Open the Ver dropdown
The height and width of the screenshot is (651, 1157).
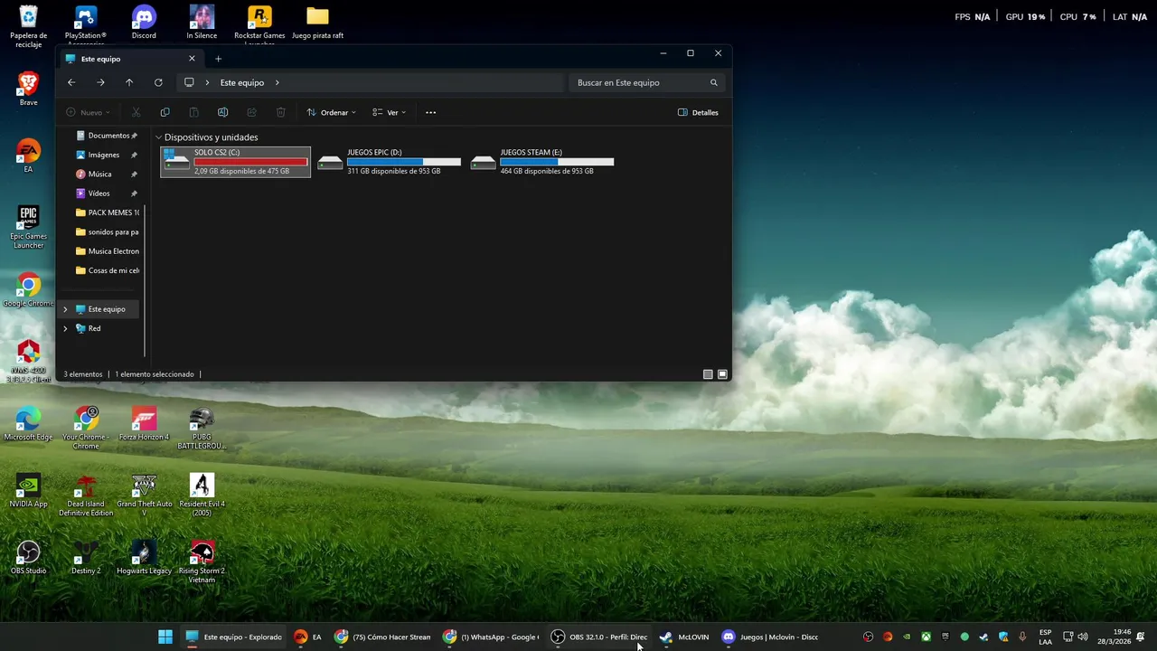[x=389, y=112]
